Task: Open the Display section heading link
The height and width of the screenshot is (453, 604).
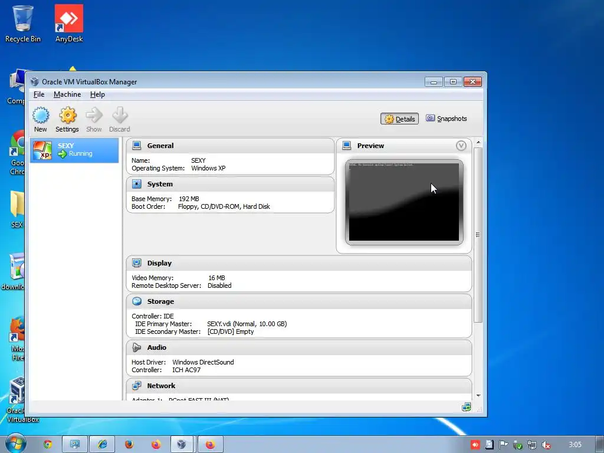Action: [159, 263]
